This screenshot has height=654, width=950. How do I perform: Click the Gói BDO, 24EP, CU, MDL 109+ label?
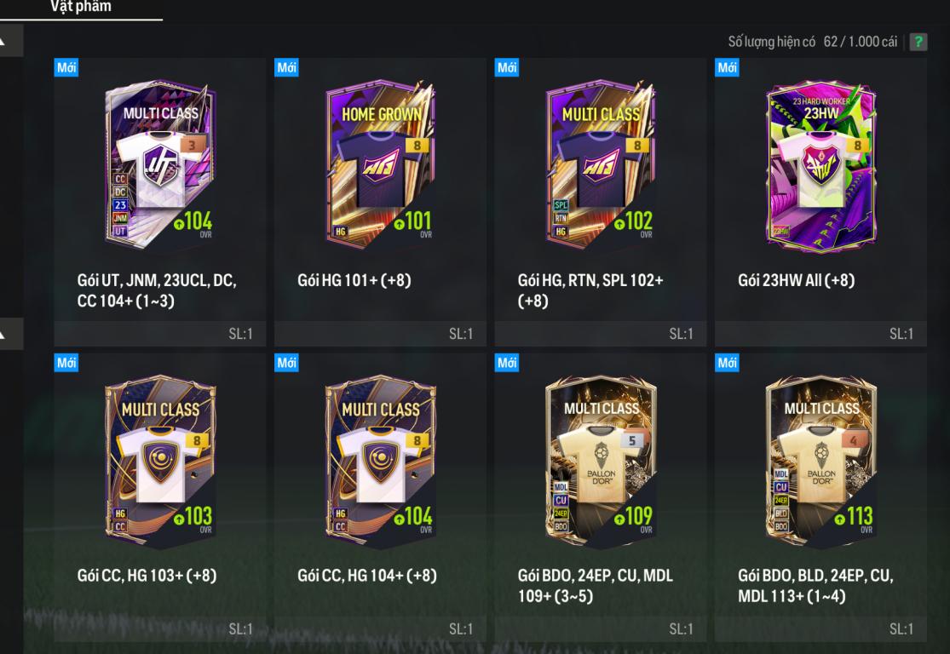click(x=595, y=586)
